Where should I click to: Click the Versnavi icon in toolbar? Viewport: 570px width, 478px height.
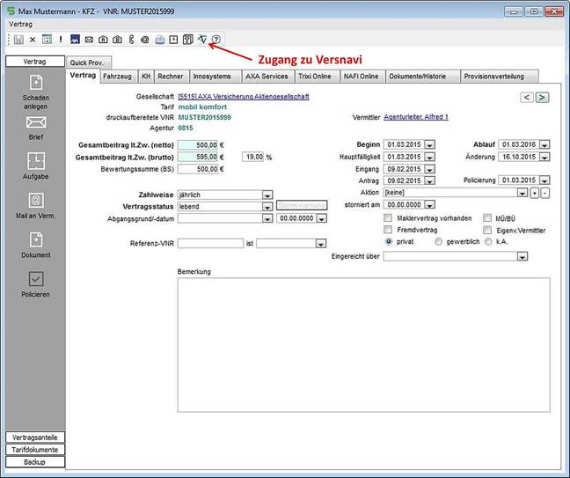[x=202, y=40]
